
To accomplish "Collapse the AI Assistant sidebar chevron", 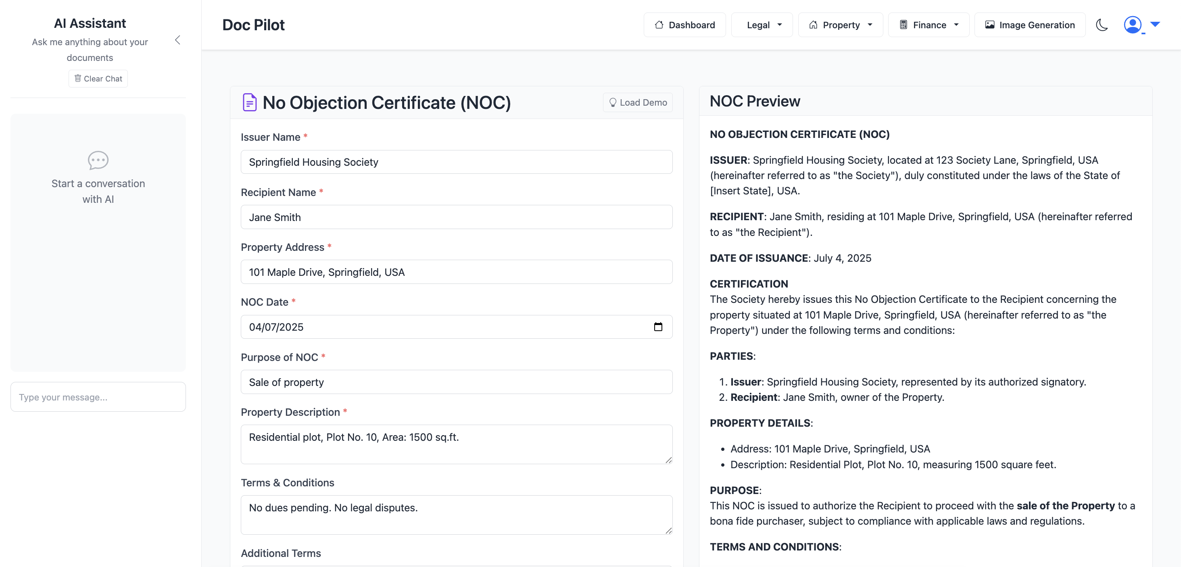I will point(177,40).
